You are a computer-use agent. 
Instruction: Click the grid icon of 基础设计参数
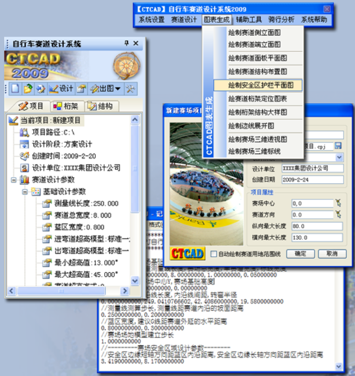click(36, 192)
